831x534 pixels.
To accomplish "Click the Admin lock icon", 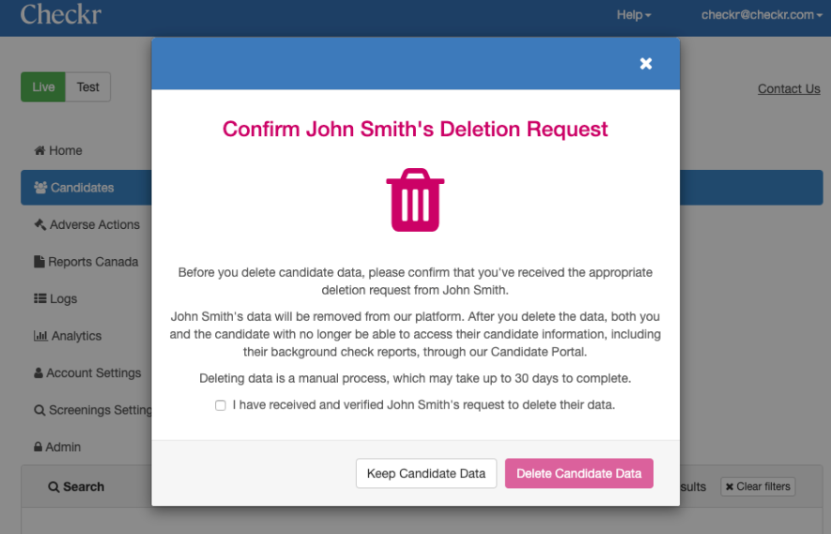I will click(x=38, y=448).
